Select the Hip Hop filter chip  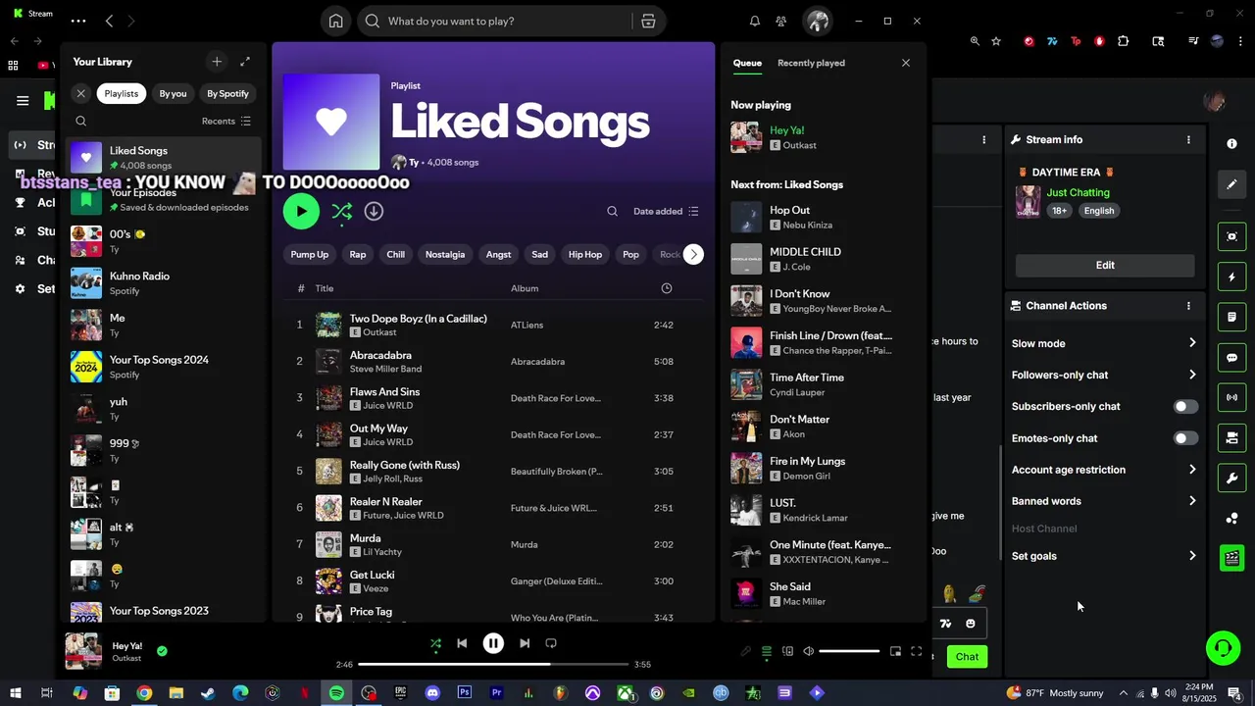tap(585, 254)
